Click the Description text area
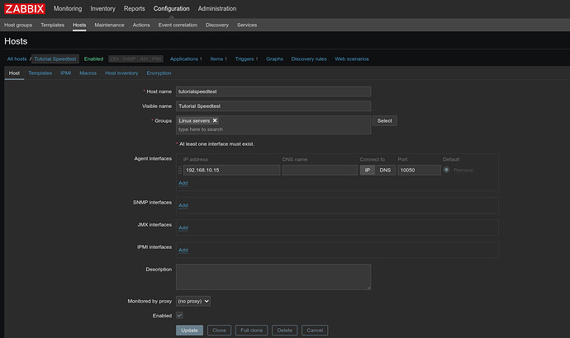Viewport: 570px width, 338px height. 273,277
